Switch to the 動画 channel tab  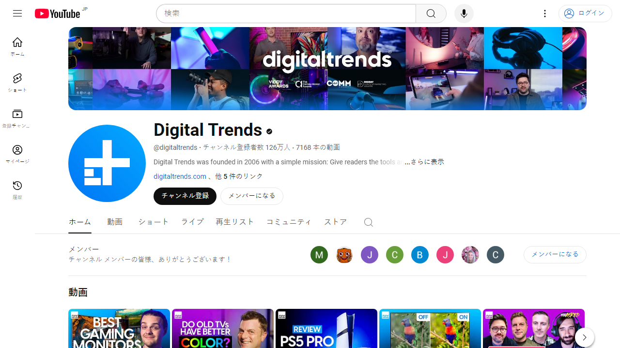click(x=115, y=222)
